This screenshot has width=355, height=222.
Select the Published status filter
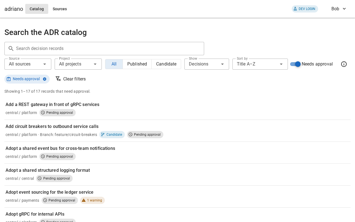coord(137,64)
